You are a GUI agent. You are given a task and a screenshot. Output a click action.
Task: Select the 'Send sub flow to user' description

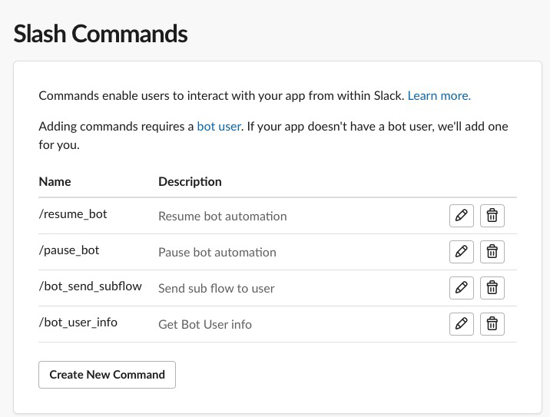216,289
